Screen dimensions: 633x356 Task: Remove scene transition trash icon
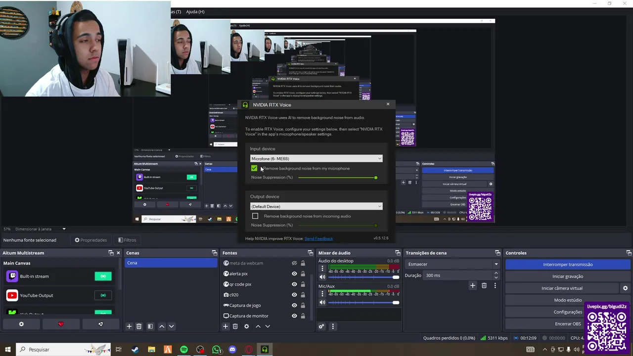[484, 285]
